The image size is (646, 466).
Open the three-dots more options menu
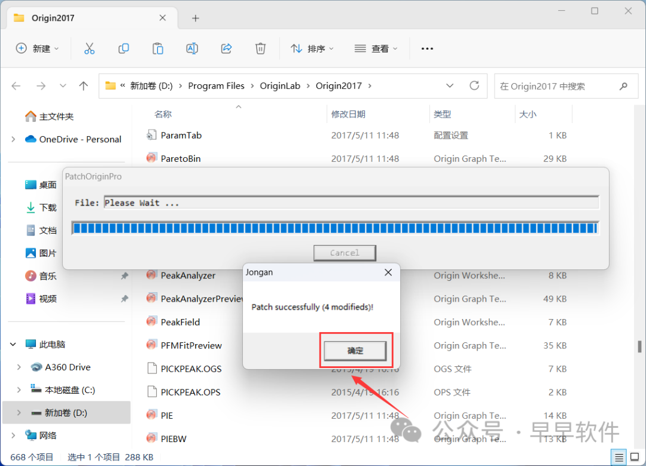427,48
